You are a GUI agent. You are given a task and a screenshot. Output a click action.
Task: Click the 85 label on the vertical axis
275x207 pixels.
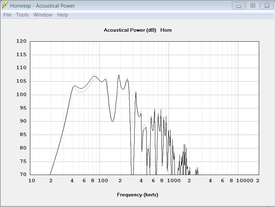click(x=23, y=134)
